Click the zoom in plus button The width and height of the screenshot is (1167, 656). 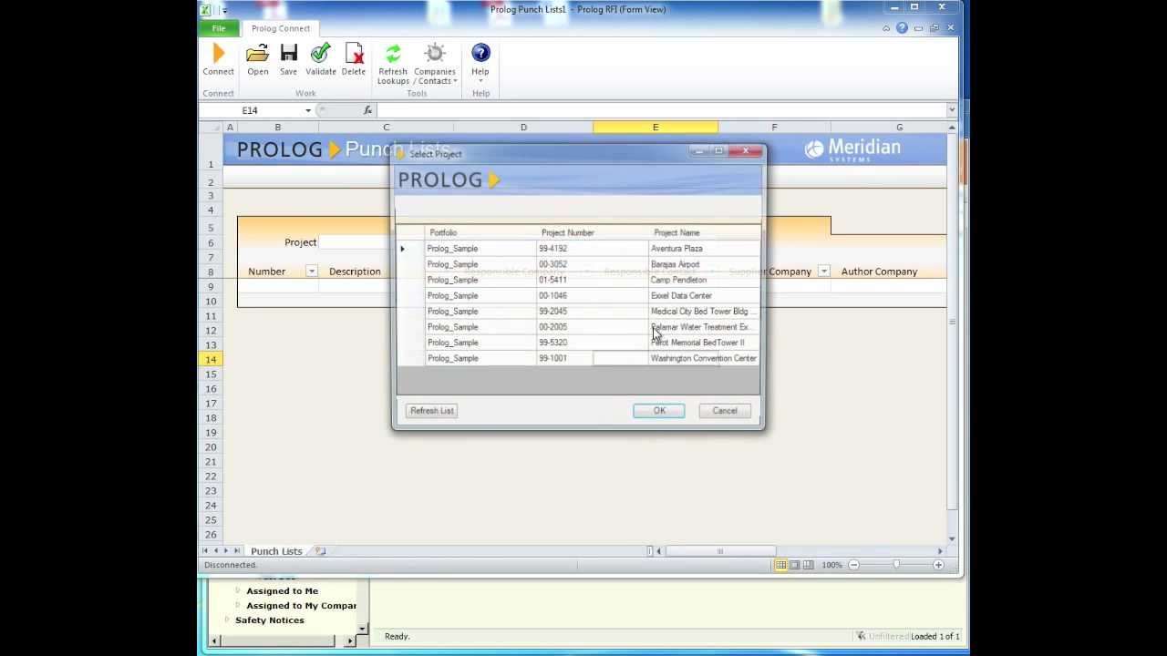(x=938, y=565)
